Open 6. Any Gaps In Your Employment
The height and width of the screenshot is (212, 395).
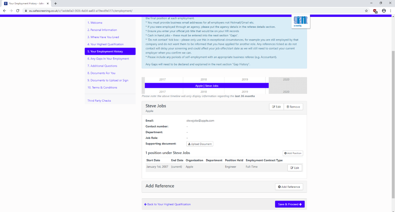(108, 59)
